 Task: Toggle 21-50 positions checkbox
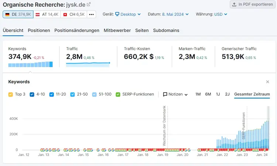point(72,94)
